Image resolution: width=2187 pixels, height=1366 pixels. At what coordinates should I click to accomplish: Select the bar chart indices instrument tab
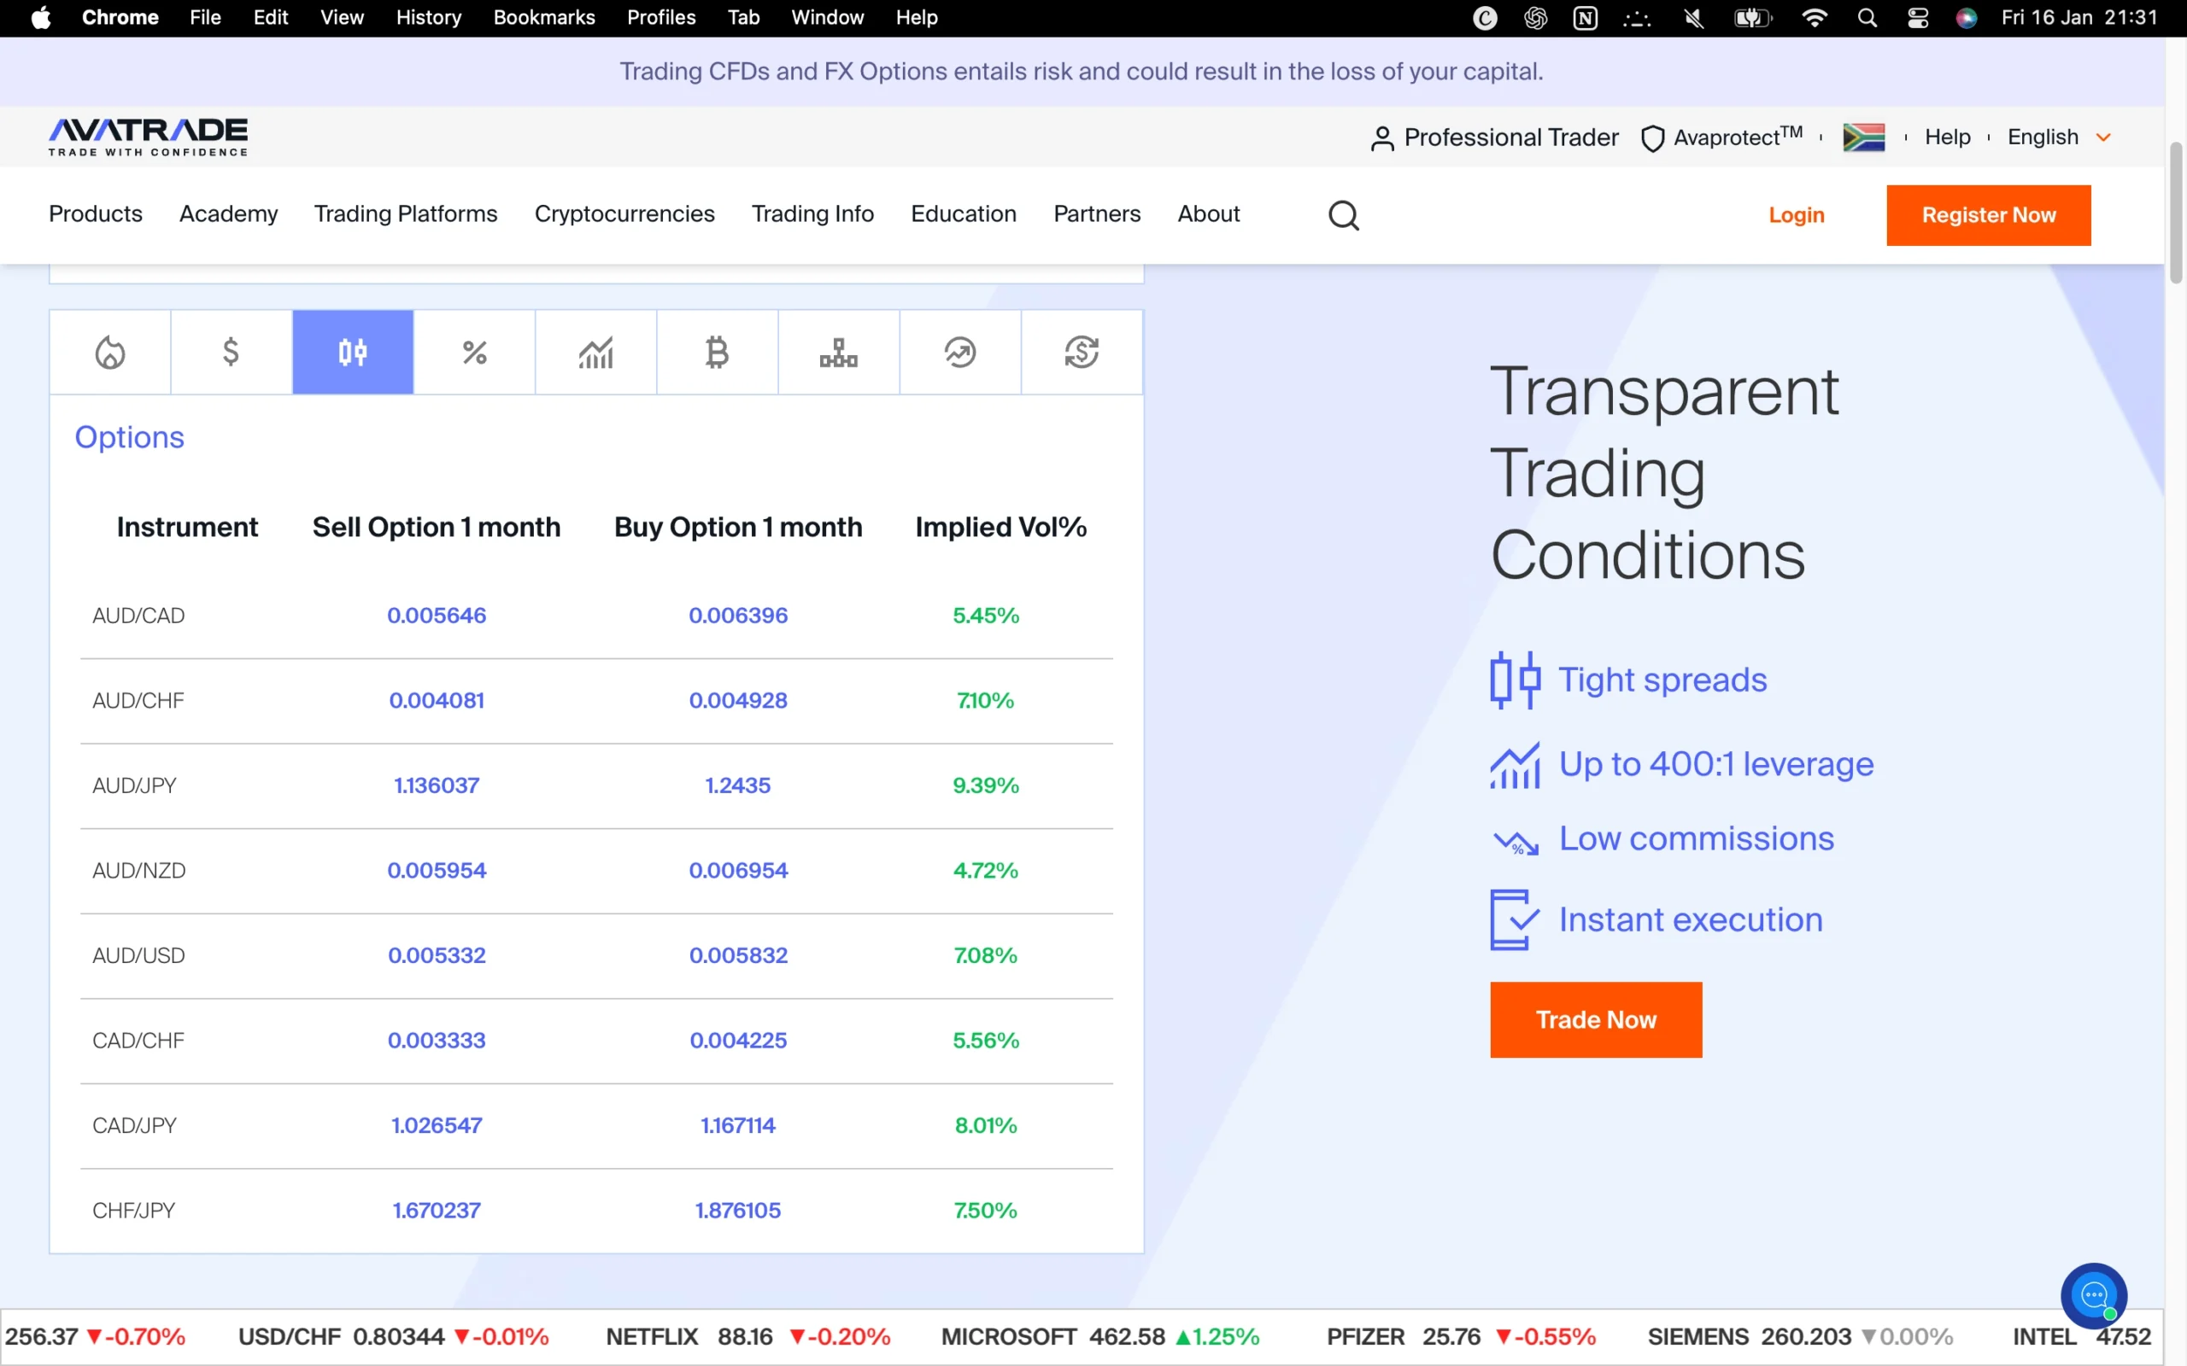pyautogui.click(x=595, y=352)
